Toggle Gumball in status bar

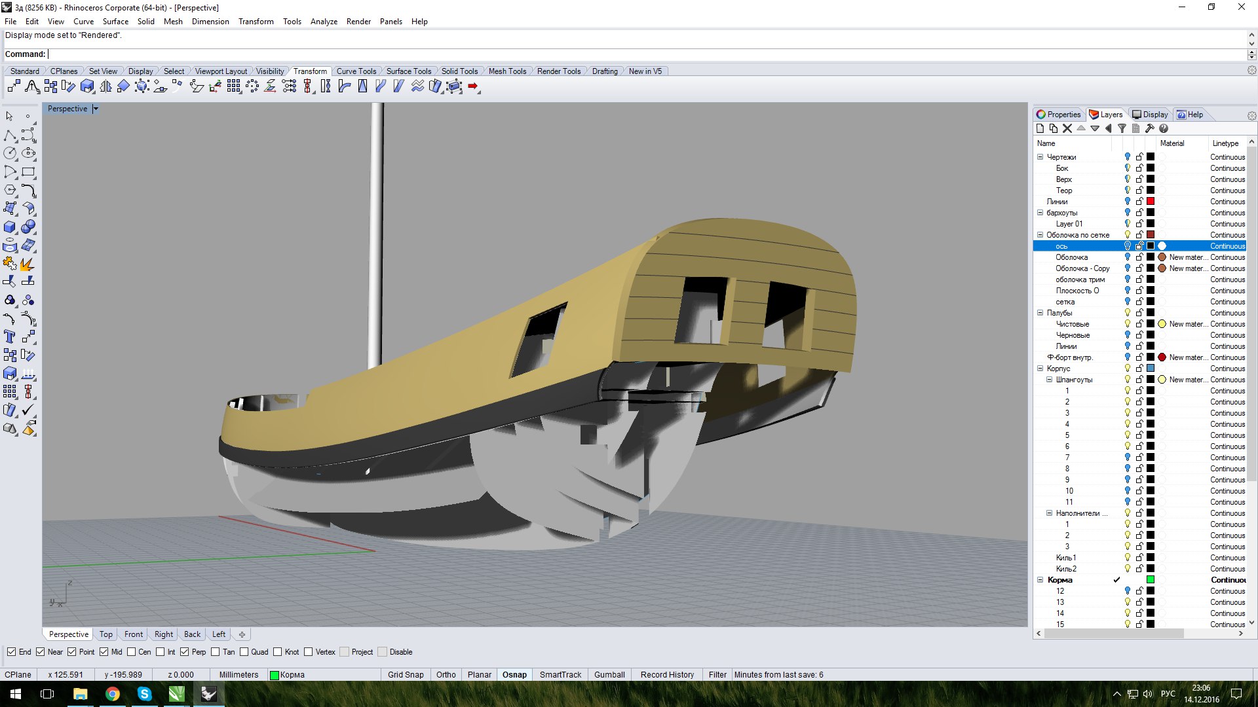(x=609, y=675)
